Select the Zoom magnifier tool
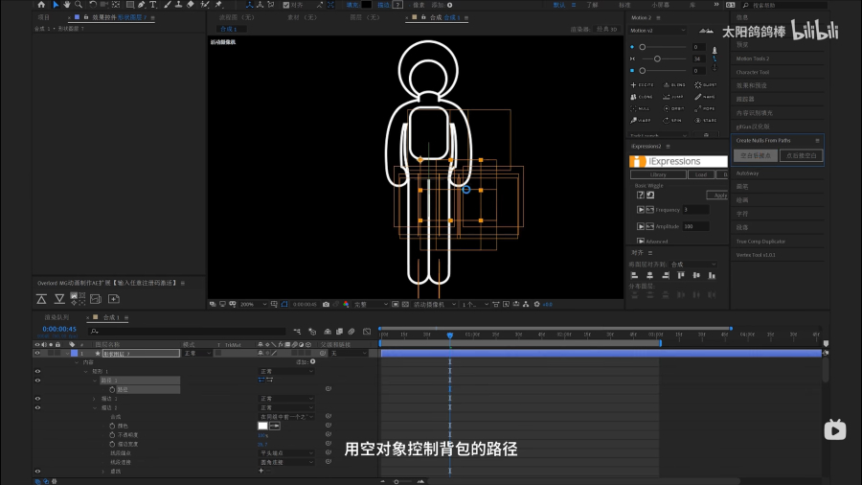The height and width of the screenshot is (485, 862). (x=79, y=5)
